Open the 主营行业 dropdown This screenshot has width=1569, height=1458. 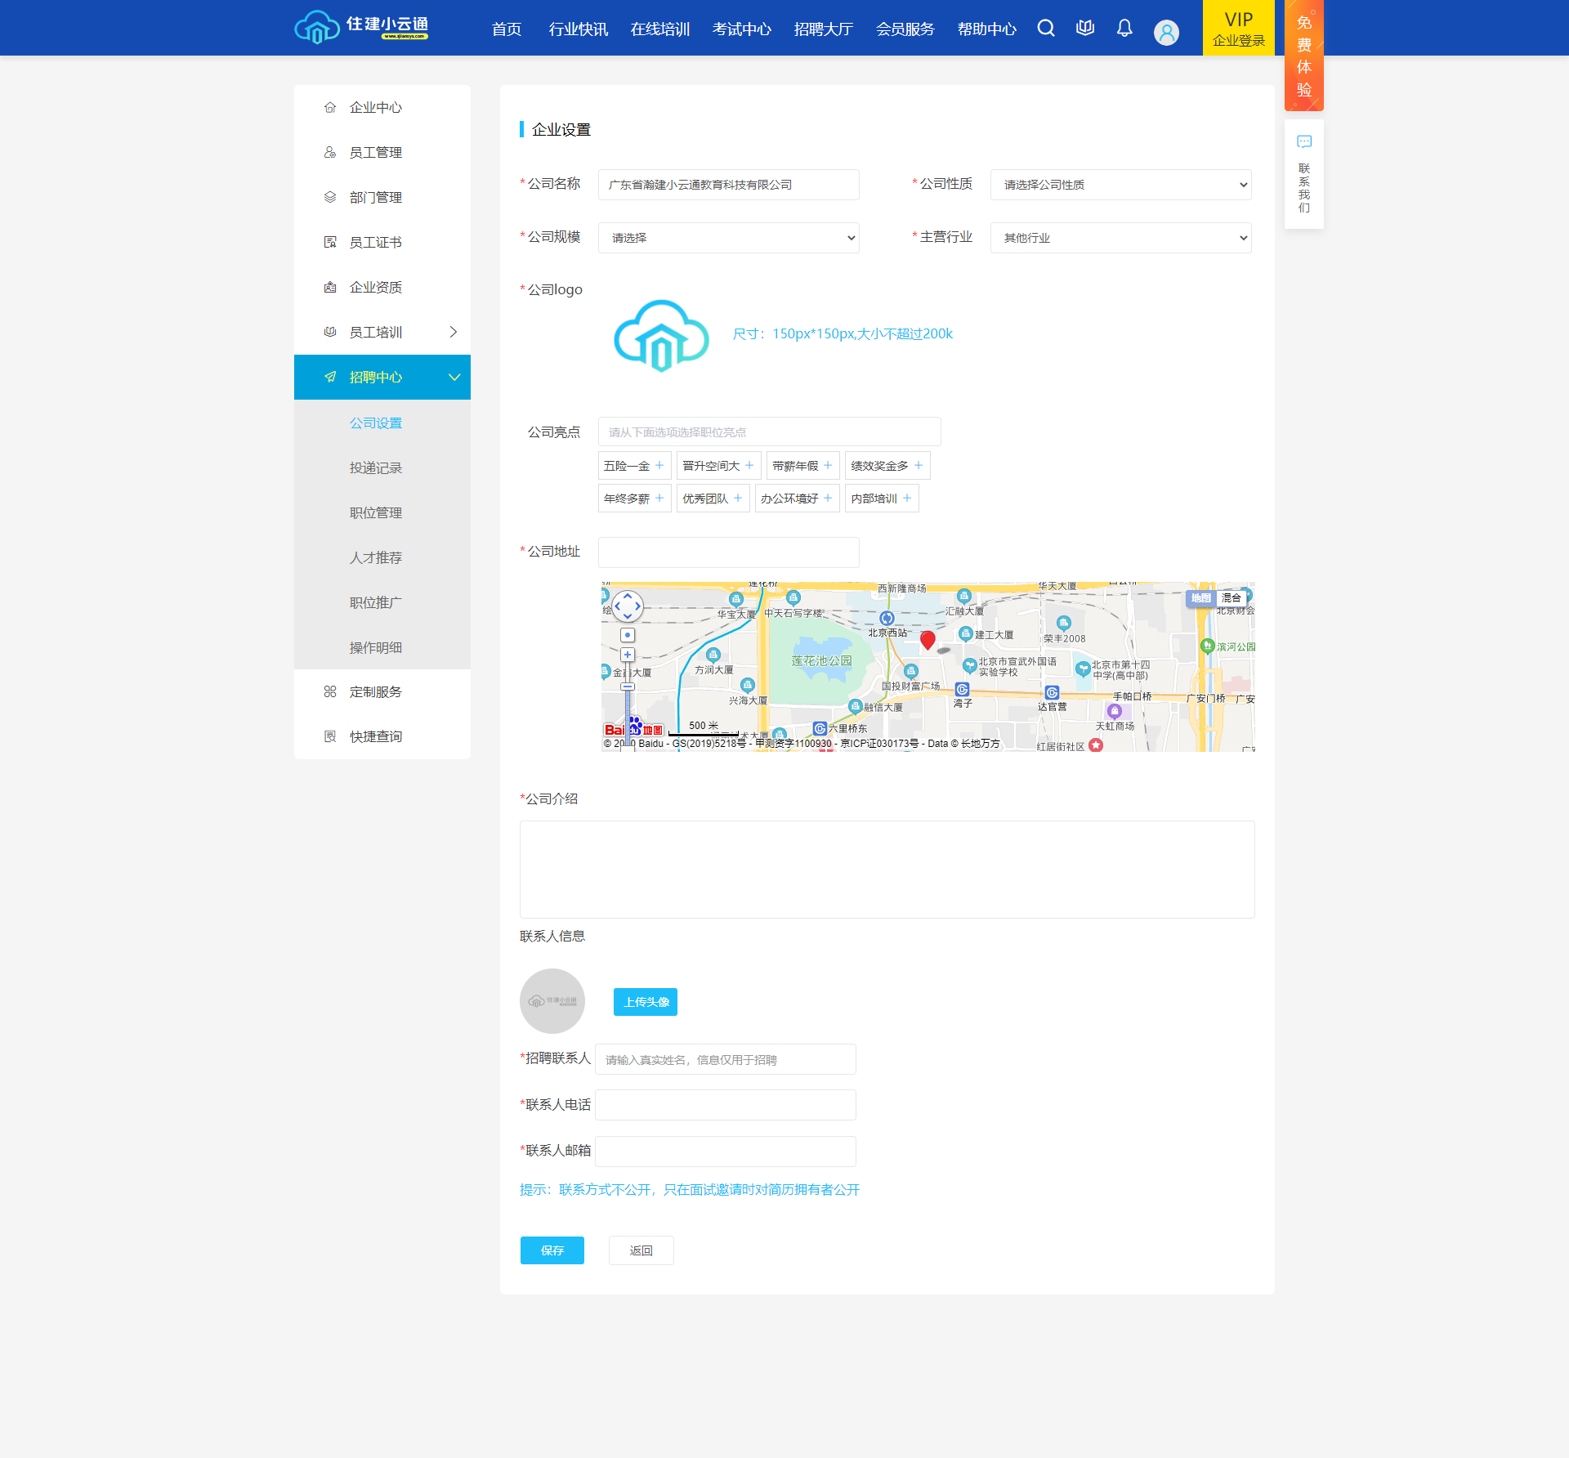coord(1120,238)
